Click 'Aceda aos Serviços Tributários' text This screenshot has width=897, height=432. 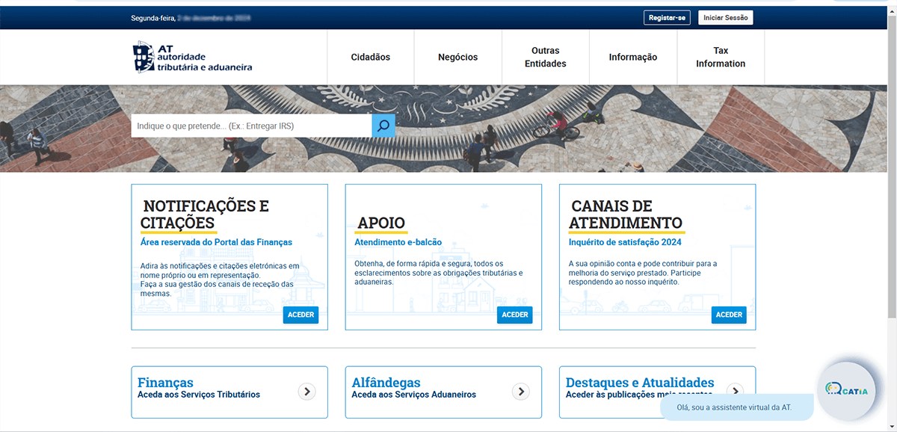(x=199, y=395)
